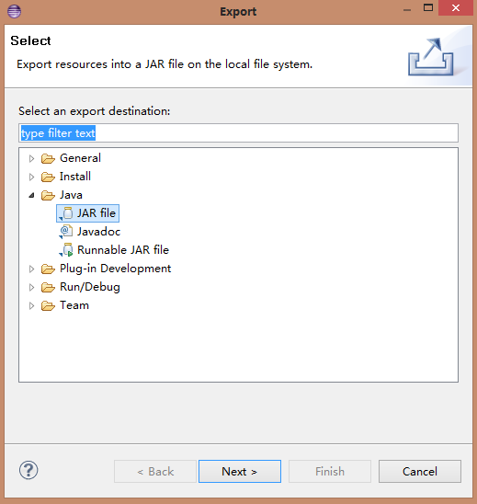
Task: Select Runnable JAR file entry
Action: click(x=123, y=250)
